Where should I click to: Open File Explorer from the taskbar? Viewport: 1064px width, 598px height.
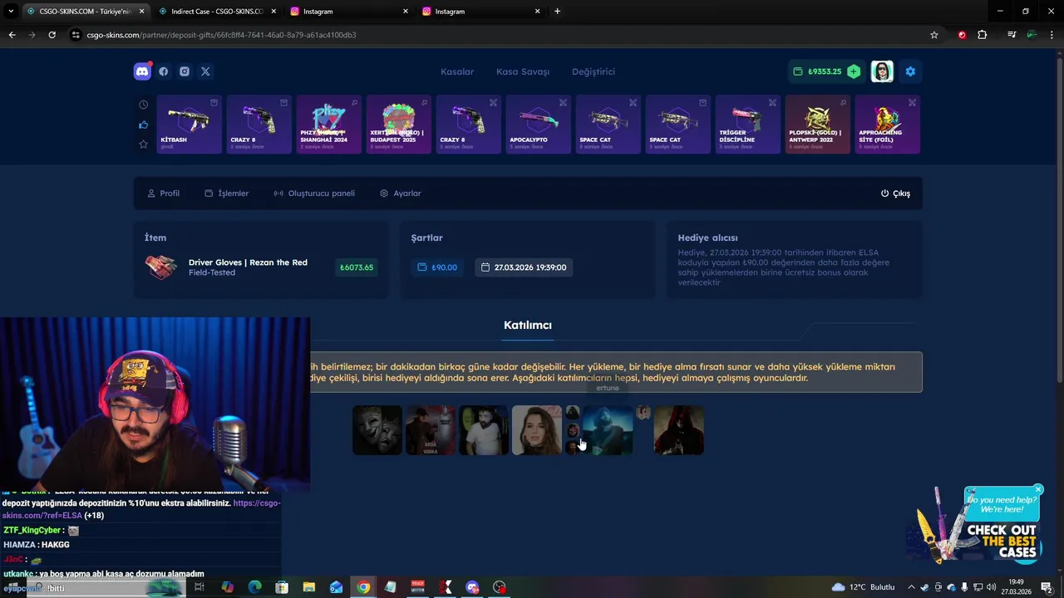coord(309,587)
